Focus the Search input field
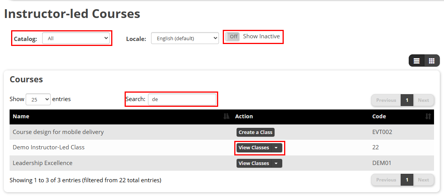This screenshot has height=196, width=444. tap(182, 99)
